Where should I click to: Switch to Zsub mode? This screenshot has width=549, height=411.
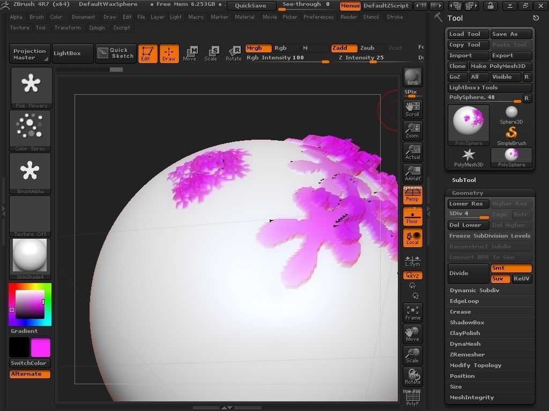coord(371,48)
